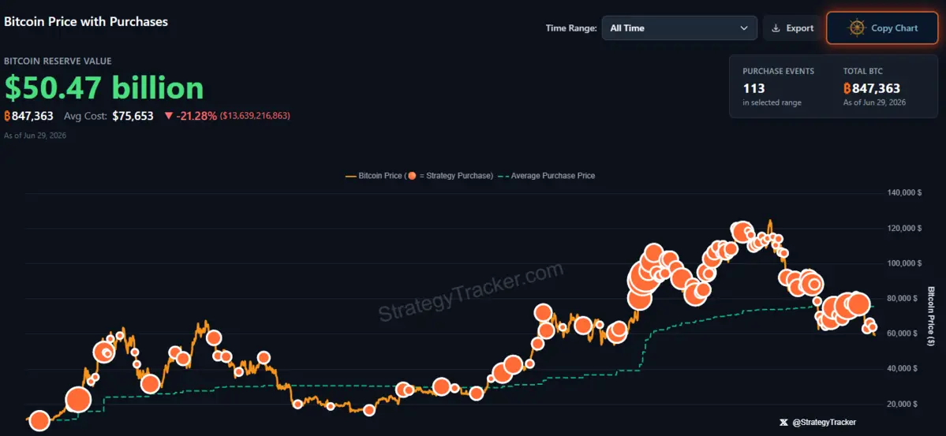Open the Time Range dropdown showing All Time

pyautogui.click(x=679, y=28)
